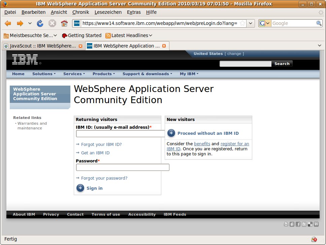Click the Google search magnifier icon
Screen dimensions: 326x245
pyautogui.click(x=319, y=23)
